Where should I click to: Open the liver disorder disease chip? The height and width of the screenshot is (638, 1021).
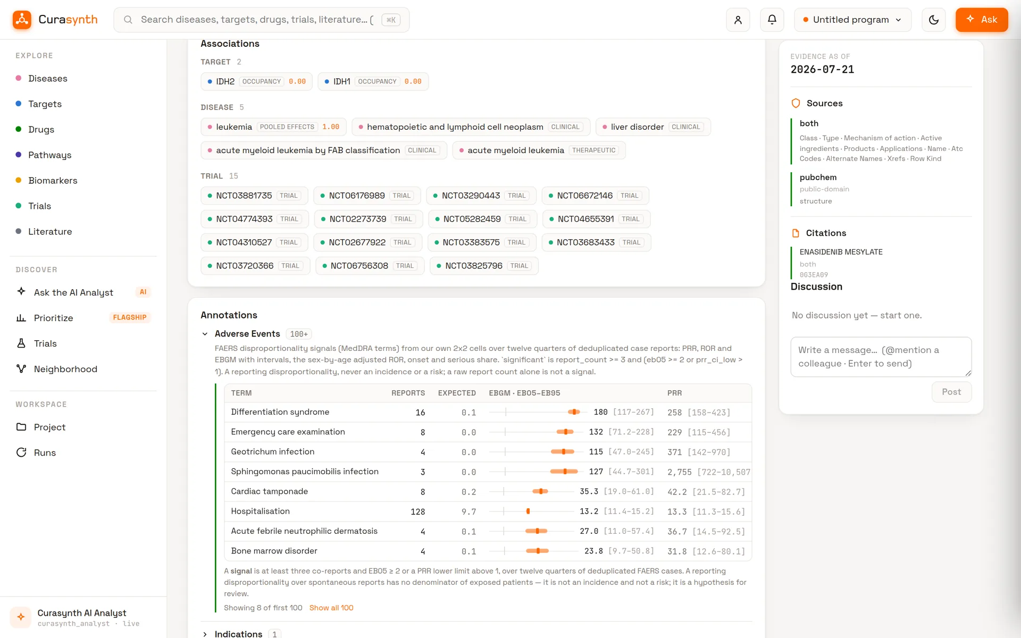653,127
